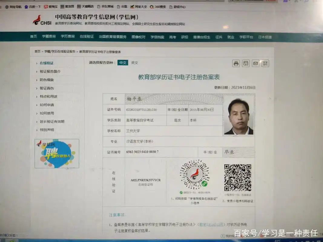
Task: Switch report language to 英文
Action: pyautogui.click(x=134, y=63)
